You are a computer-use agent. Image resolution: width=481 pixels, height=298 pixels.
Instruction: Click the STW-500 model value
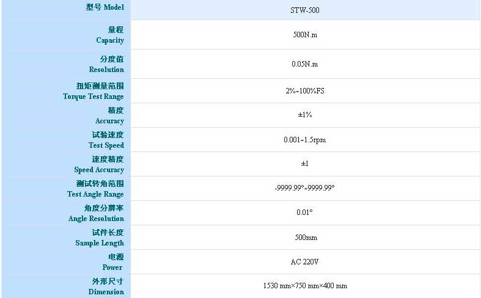(x=304, y=10)
